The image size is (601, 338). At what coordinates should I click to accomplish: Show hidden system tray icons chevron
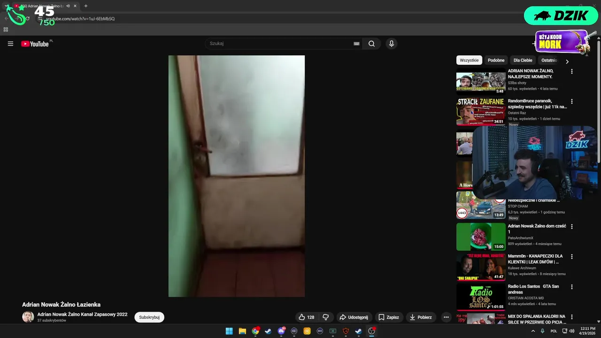[533, 331]
